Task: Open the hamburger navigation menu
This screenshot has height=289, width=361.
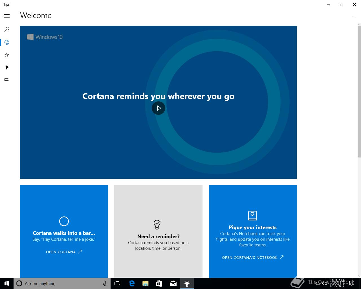Action: (x=7, y=16)
